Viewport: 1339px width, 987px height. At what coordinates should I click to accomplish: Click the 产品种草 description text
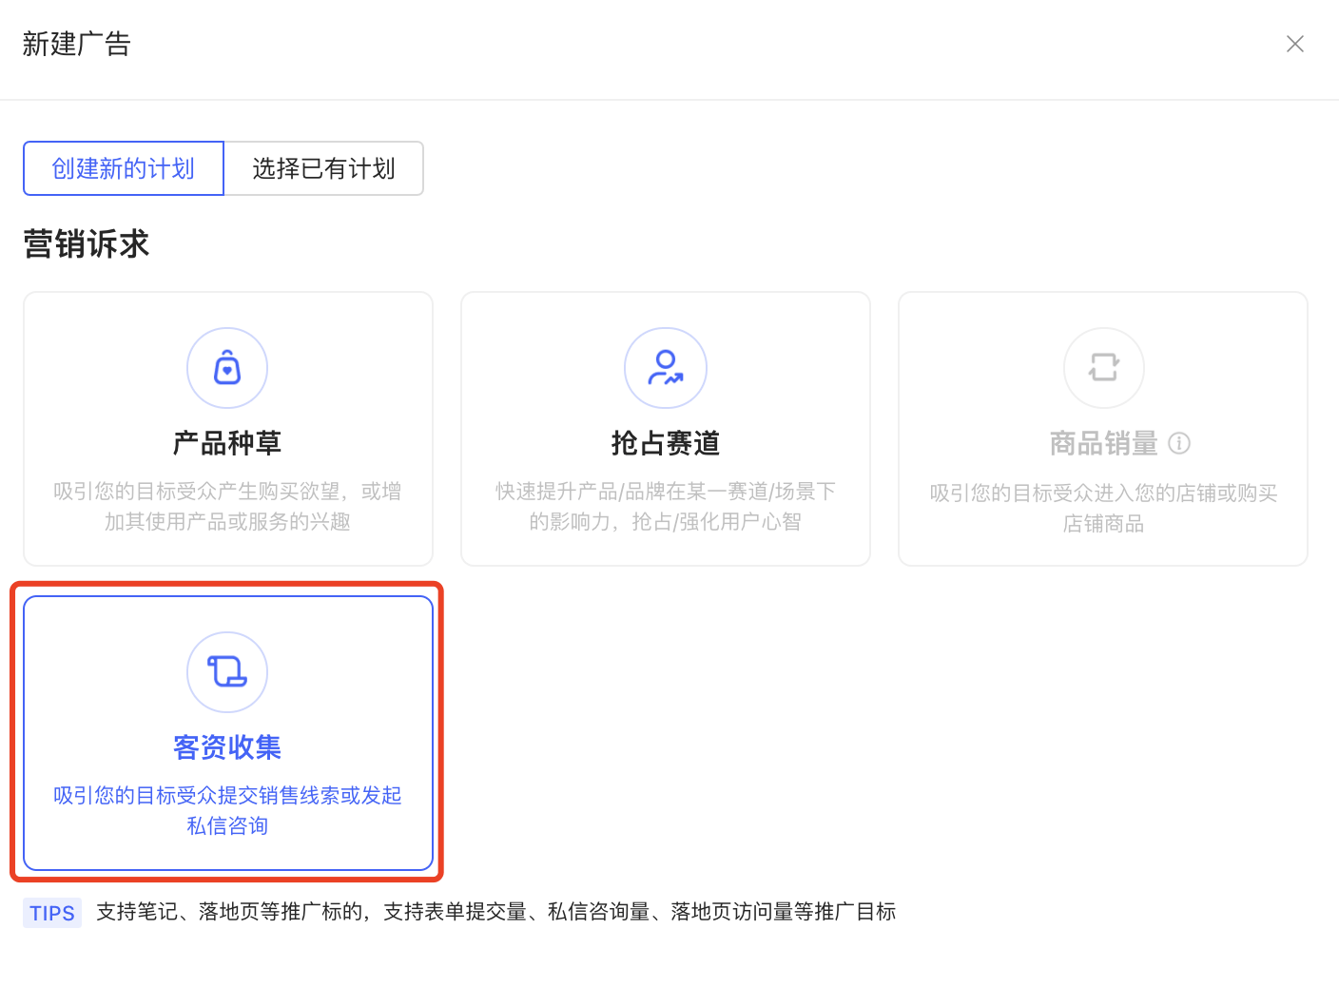(227, 507)
